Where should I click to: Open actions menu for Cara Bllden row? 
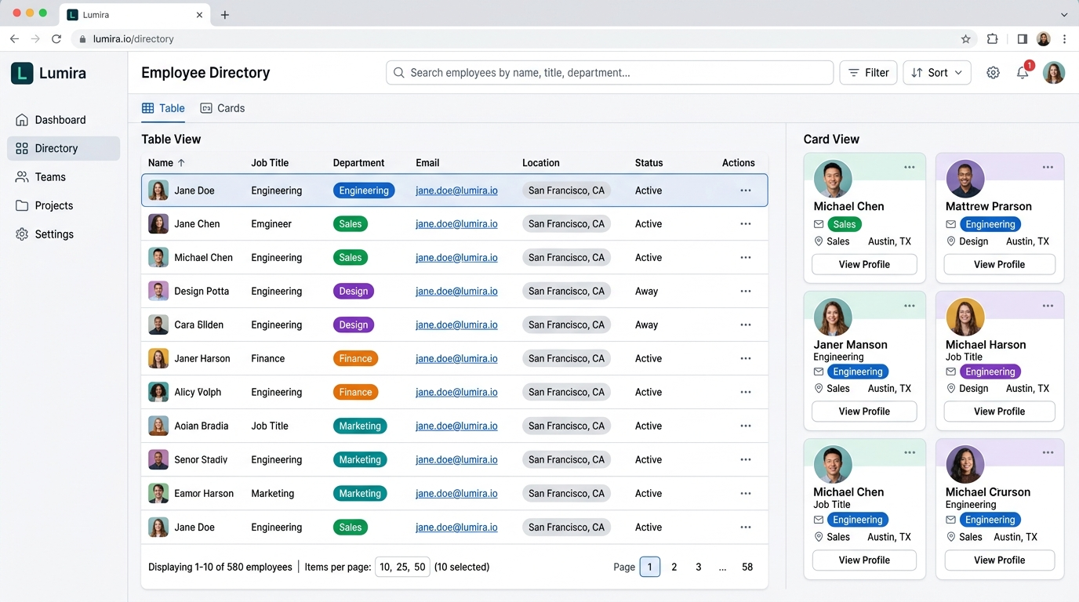(x=746, y=325)
